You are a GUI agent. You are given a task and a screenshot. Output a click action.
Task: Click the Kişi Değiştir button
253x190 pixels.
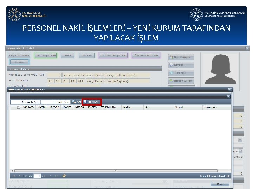181,57
